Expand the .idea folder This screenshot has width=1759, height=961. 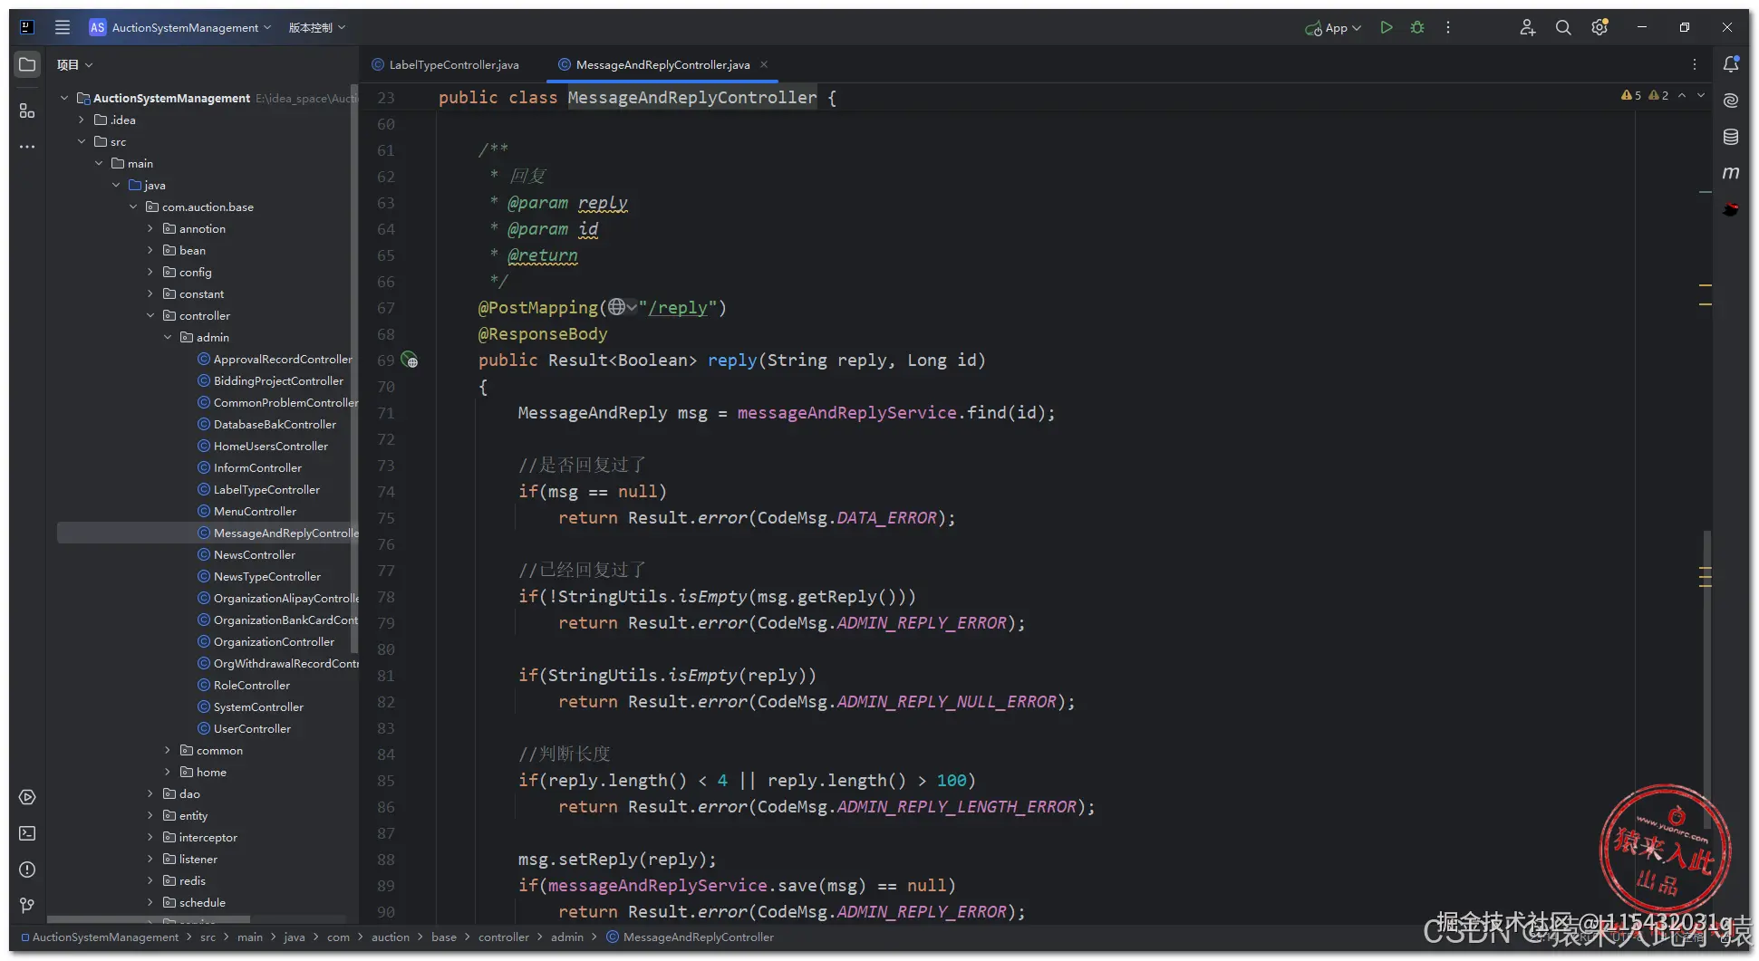(x=82, y=120)
